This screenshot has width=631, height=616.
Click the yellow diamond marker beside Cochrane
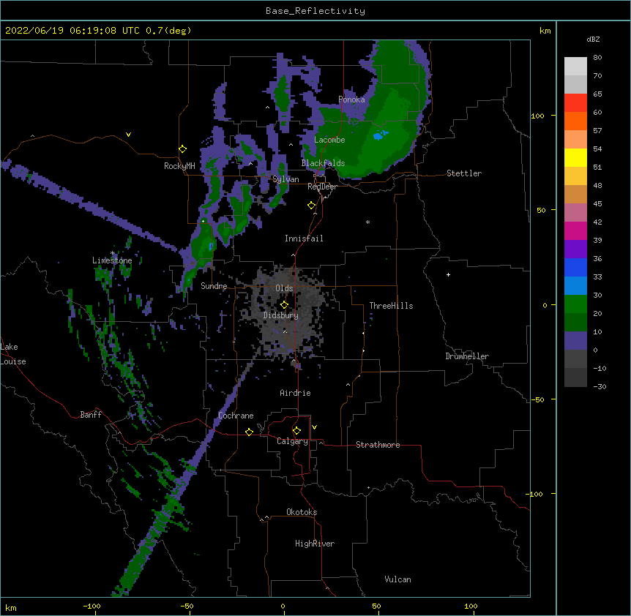pyautogui.click(x=249, y=432)
